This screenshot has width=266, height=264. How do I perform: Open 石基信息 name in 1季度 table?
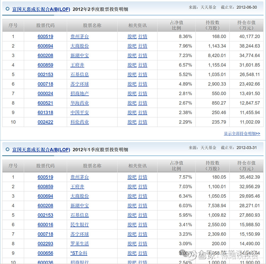(79, 215)
